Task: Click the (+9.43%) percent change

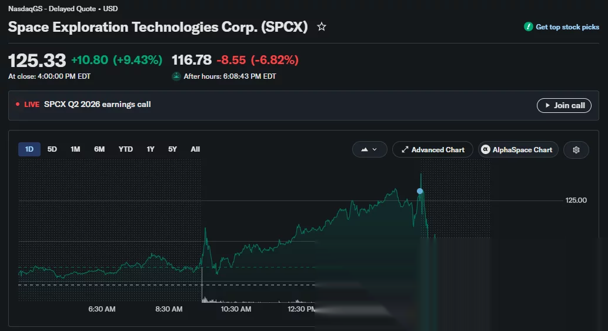Action: click(137, 60)
